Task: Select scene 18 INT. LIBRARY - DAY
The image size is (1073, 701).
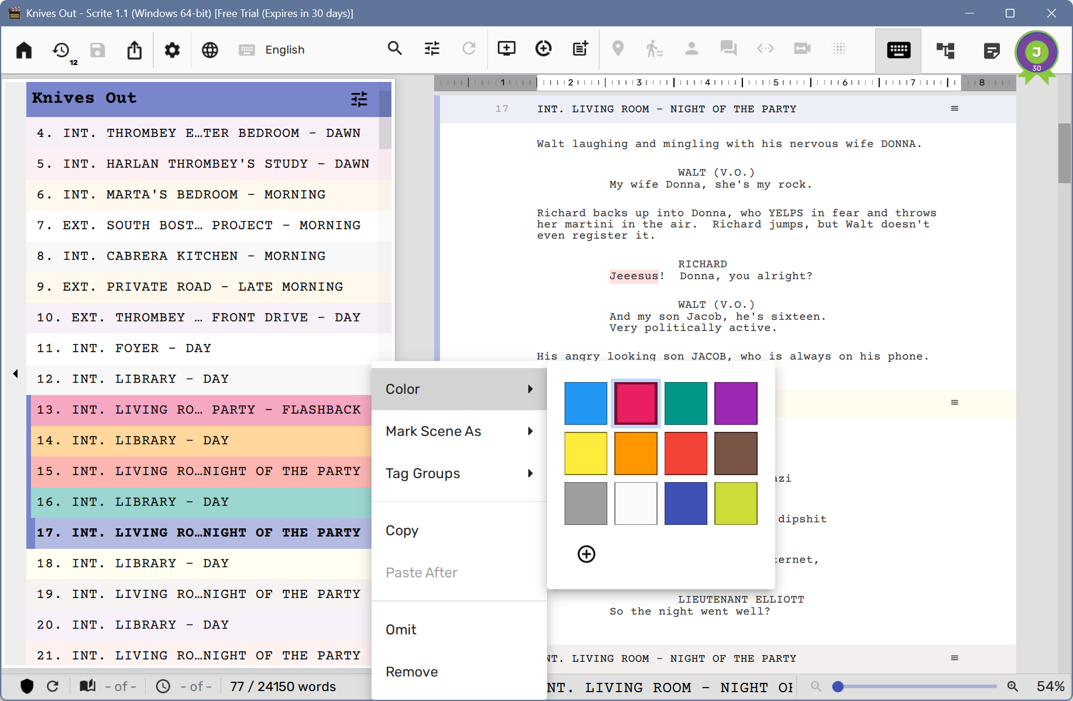Action: 199,563
